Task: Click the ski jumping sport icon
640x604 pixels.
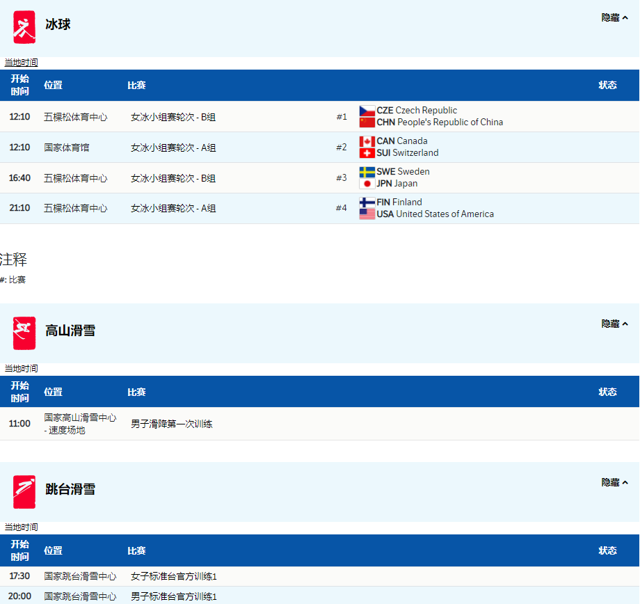Action: click(x=24, y=491)
